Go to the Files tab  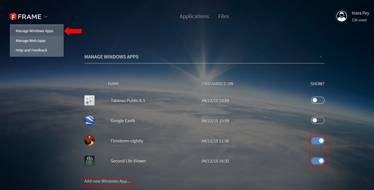pos(223,16)
